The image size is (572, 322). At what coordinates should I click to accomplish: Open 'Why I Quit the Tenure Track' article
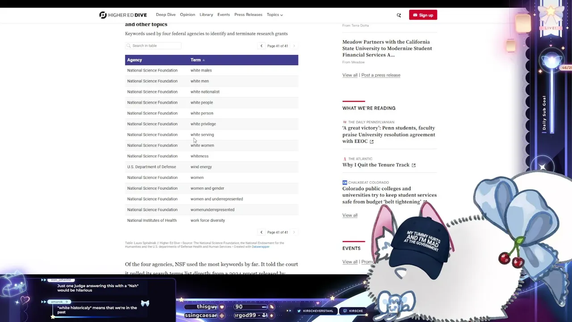tap(376, 165)
